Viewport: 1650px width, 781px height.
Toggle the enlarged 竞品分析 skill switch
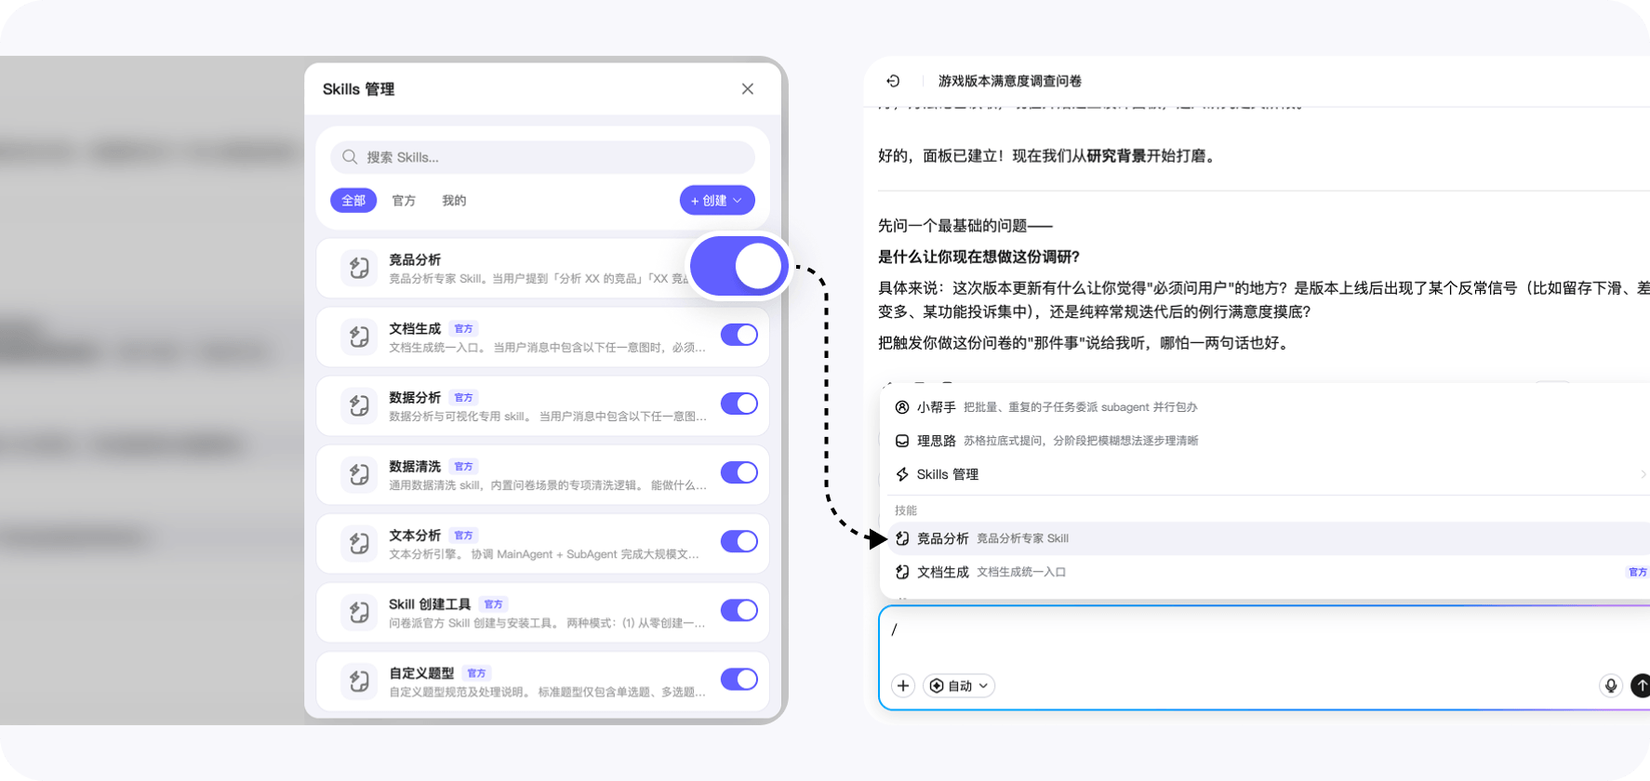[739, 266]
